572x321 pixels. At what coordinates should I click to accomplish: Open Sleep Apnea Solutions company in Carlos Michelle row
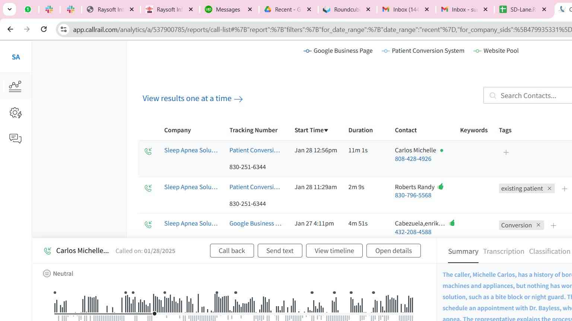pyautogui.click(x=191, y=150)
